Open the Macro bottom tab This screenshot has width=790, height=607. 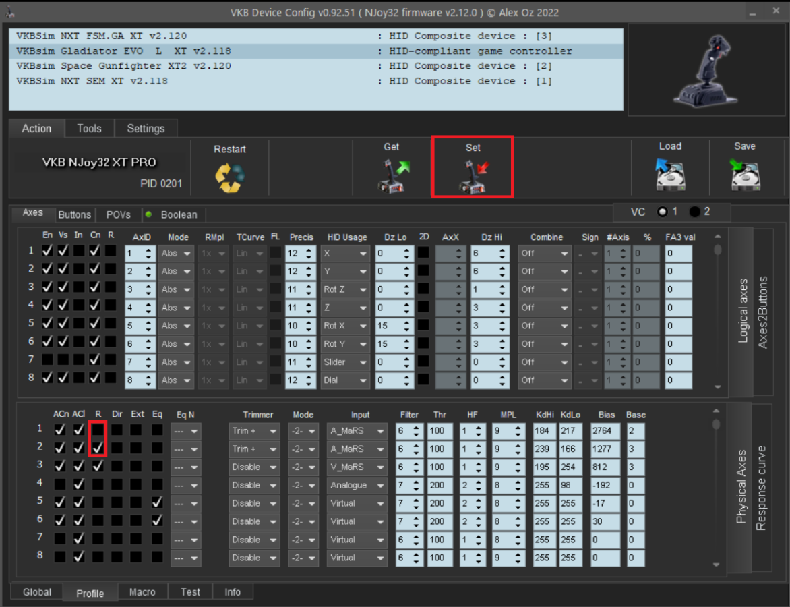click(x=142, y=592)
